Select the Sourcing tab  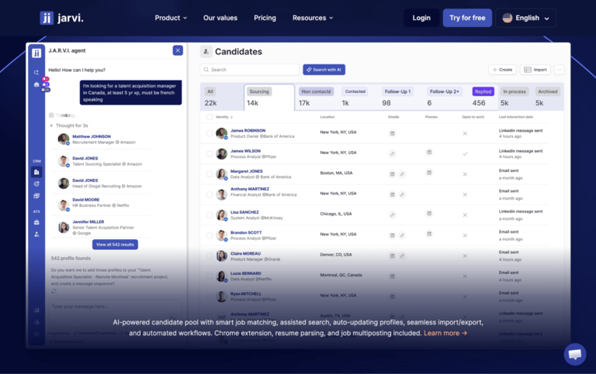point(269,97)
